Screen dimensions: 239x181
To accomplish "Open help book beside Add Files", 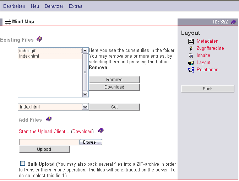I will (x=49, y=119).
